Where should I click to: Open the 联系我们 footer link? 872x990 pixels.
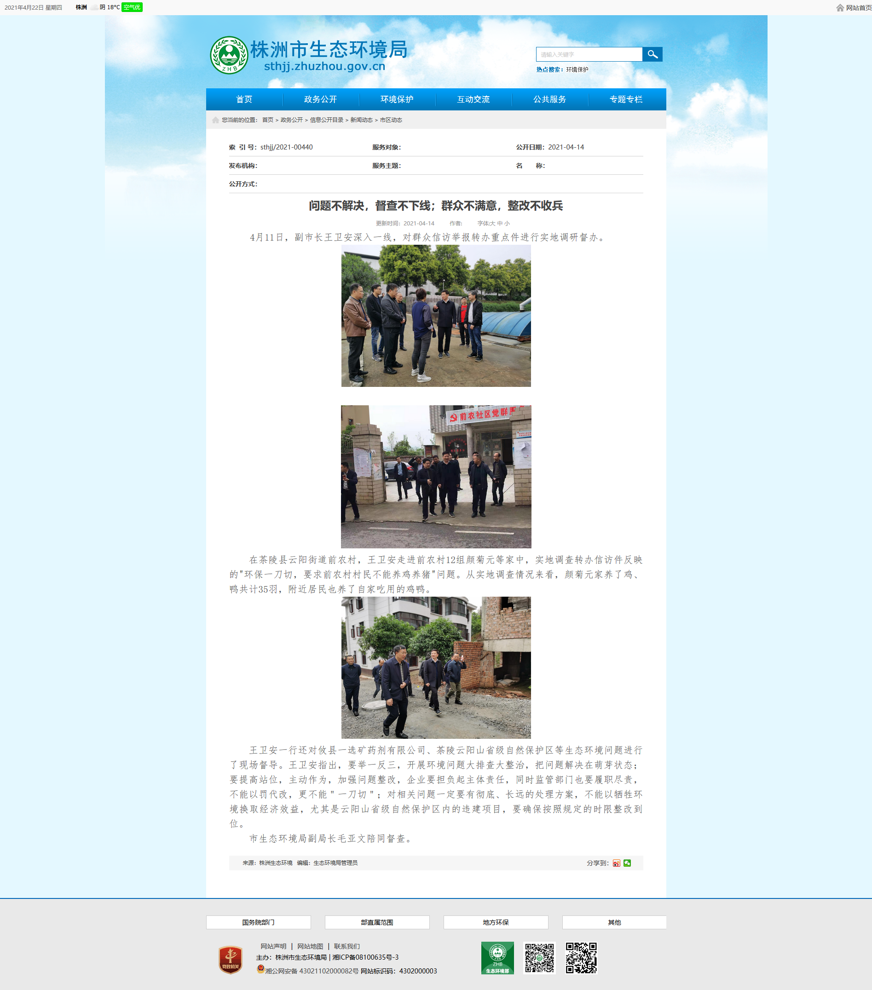346,946
